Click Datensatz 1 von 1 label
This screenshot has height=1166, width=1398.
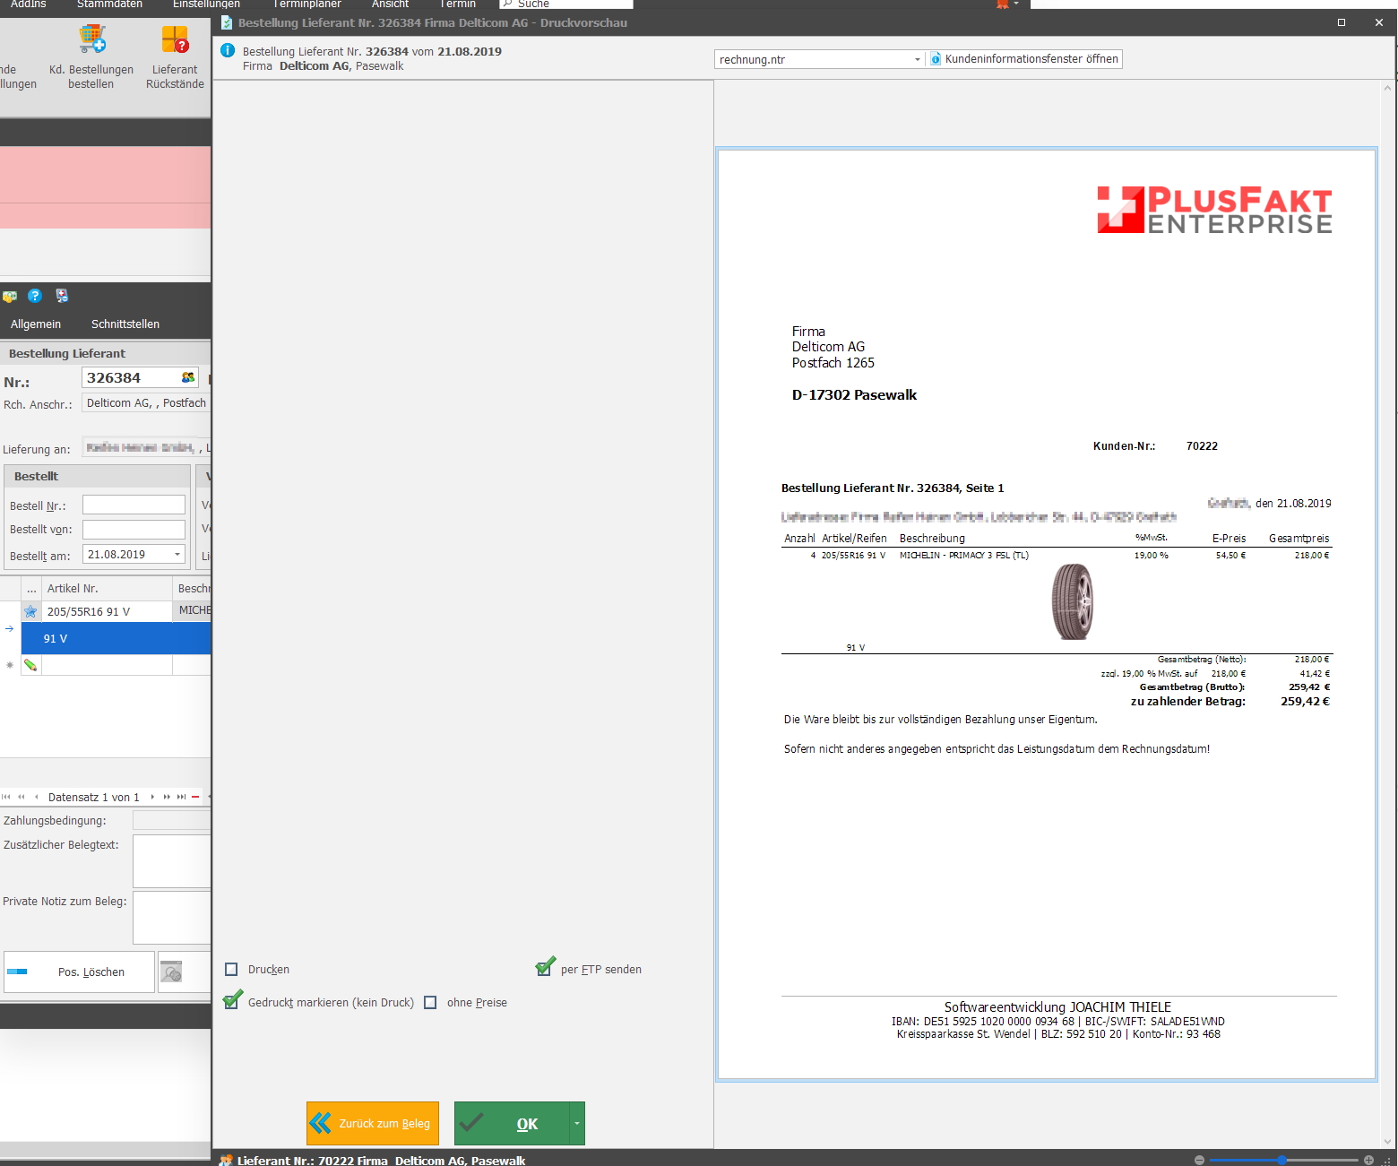coord(94,797)
